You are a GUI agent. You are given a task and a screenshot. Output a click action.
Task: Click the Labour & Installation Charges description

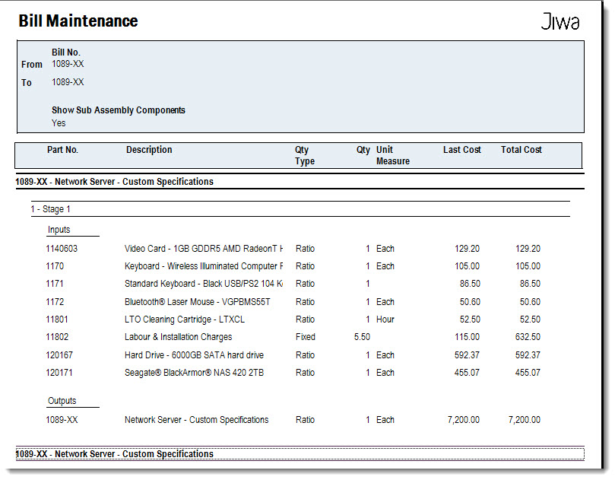[178, 337]
